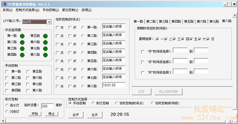Click the horizontal scrollbar left arrow
238x124 pixels.
[3, 121]
